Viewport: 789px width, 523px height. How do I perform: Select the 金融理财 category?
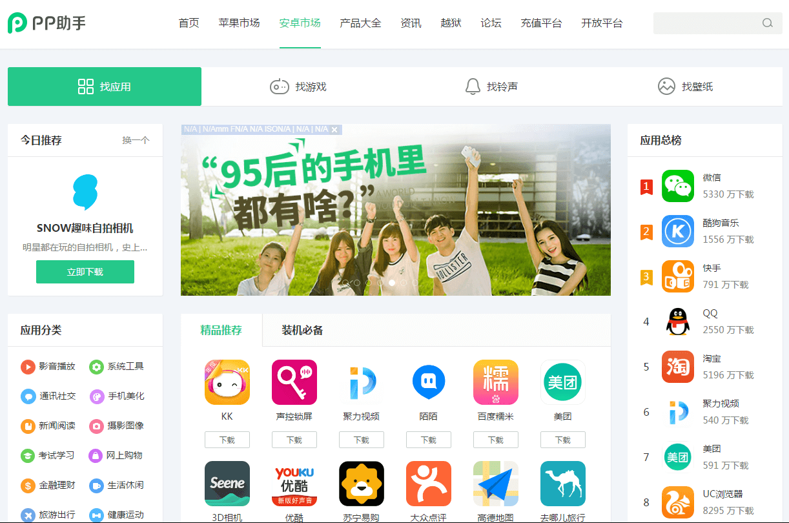(x=48, y=486)
